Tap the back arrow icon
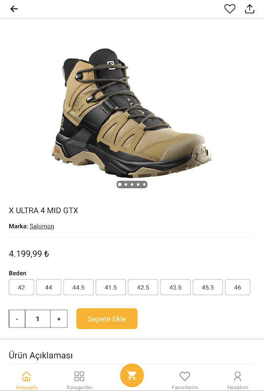The image size is (264, 391). click(x=14, y=9)
